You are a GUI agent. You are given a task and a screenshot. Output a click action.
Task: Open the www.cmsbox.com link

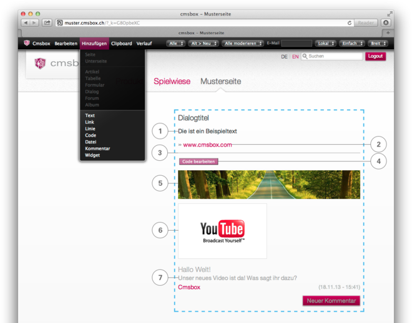(207, 145)
